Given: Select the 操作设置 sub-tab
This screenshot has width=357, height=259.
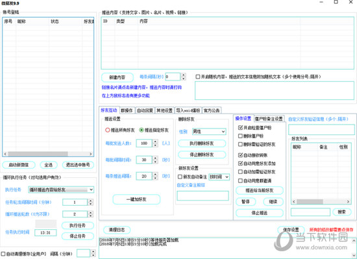Looking at the screenshot, I should pyautogui.click(x=243, y=118).
